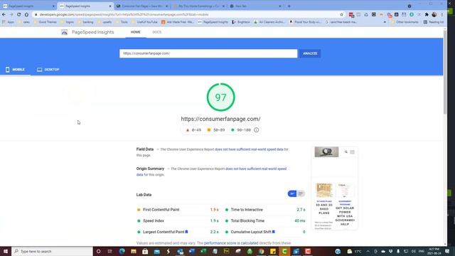Viewport: 455px width, 256px height.
Task: Expand the banking bookmark folder
Action: (85, 22)
